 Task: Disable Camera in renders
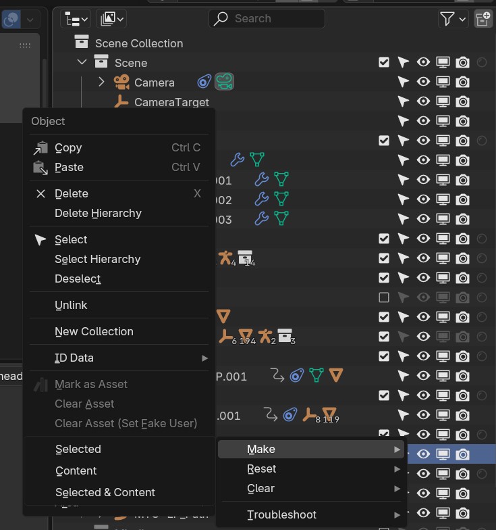tap(462, 82)
